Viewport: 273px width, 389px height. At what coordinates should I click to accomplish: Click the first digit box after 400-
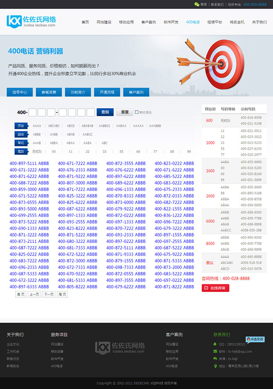tap(33, 112)
